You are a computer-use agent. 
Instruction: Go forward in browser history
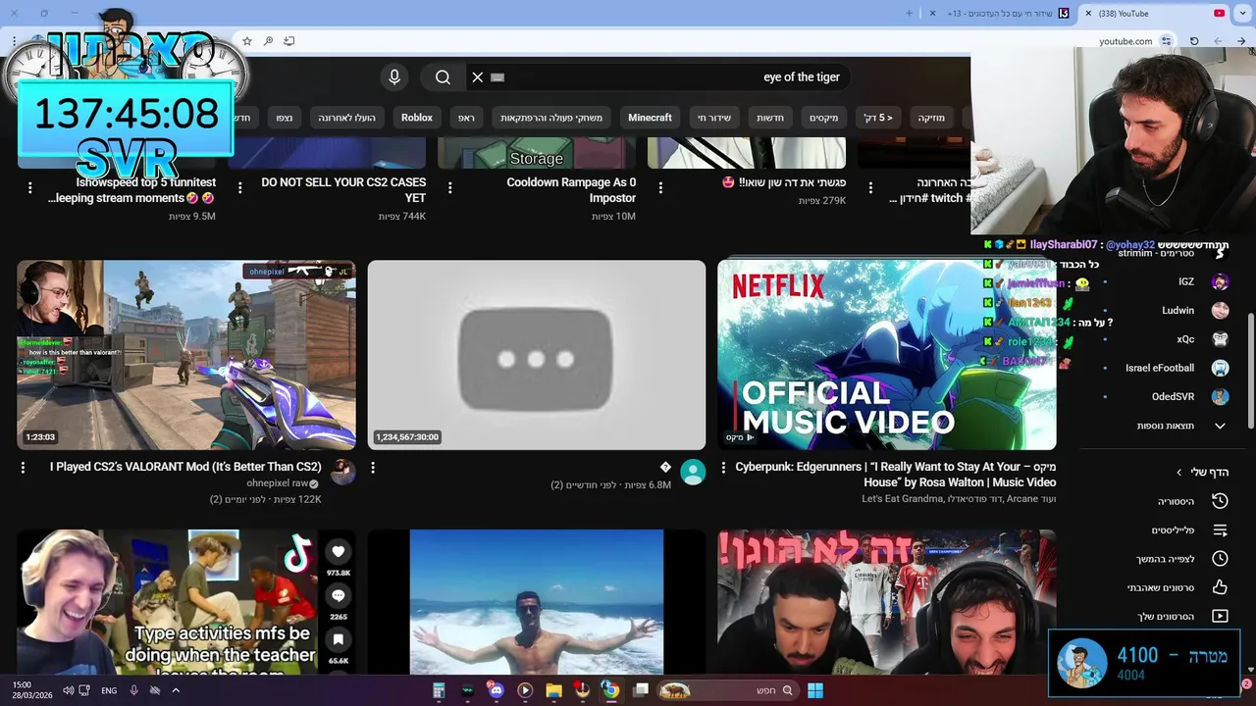pyautogui.click(x=1217, y=41)
